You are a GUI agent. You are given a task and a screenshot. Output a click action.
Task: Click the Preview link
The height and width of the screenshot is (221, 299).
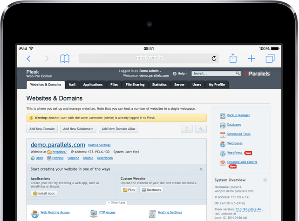[58, 158]
